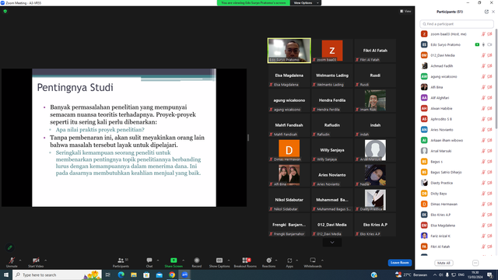Image resolution: width=498 pixels, height=280 pixels.
Task: Select Edo Suryo Pratomo video tile
Action: pyautogui.click(x=289, y=51)
